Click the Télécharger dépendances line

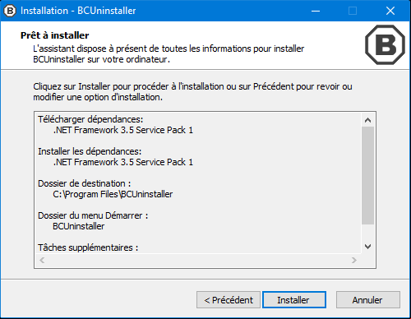(x=90, y=119)
